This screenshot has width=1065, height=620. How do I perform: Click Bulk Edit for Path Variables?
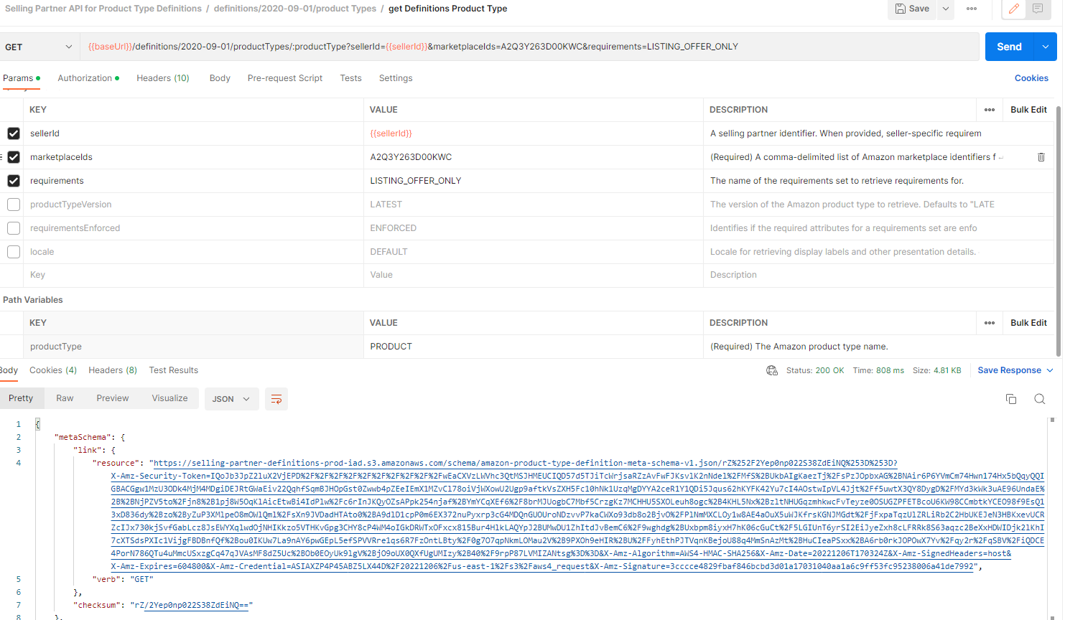tap(1028, 323)
